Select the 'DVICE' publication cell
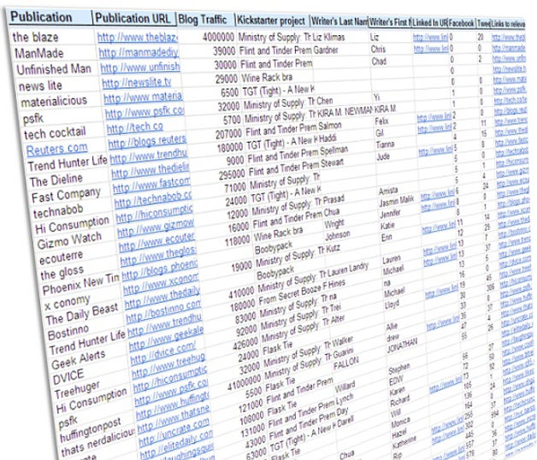537x460 pixels. click(68, 377)
